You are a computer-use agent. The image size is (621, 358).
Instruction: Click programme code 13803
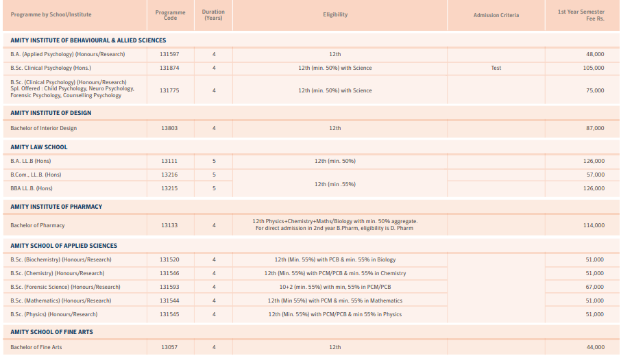click(169, 128)
